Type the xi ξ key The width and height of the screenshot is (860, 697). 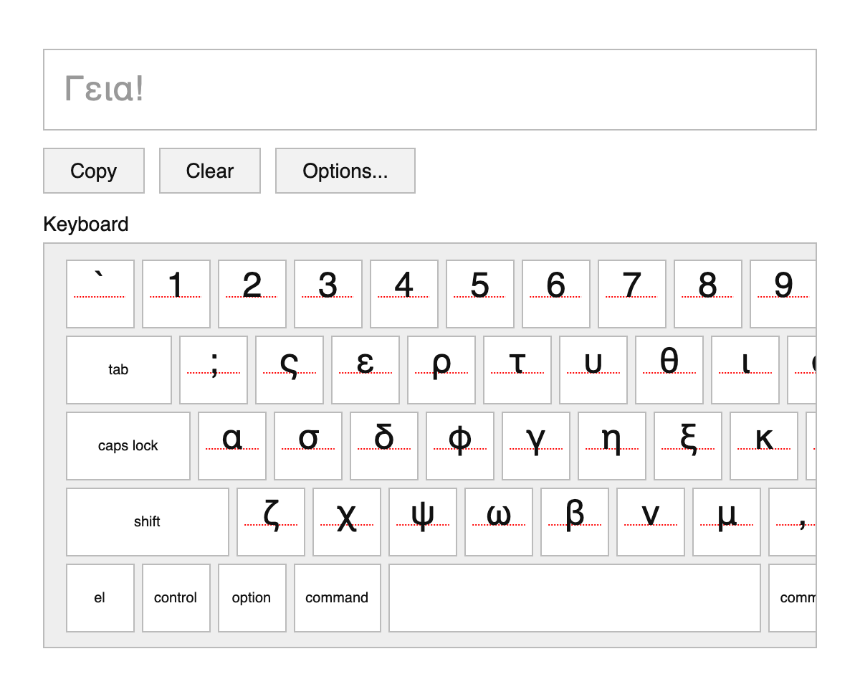[x=687, y=445]
